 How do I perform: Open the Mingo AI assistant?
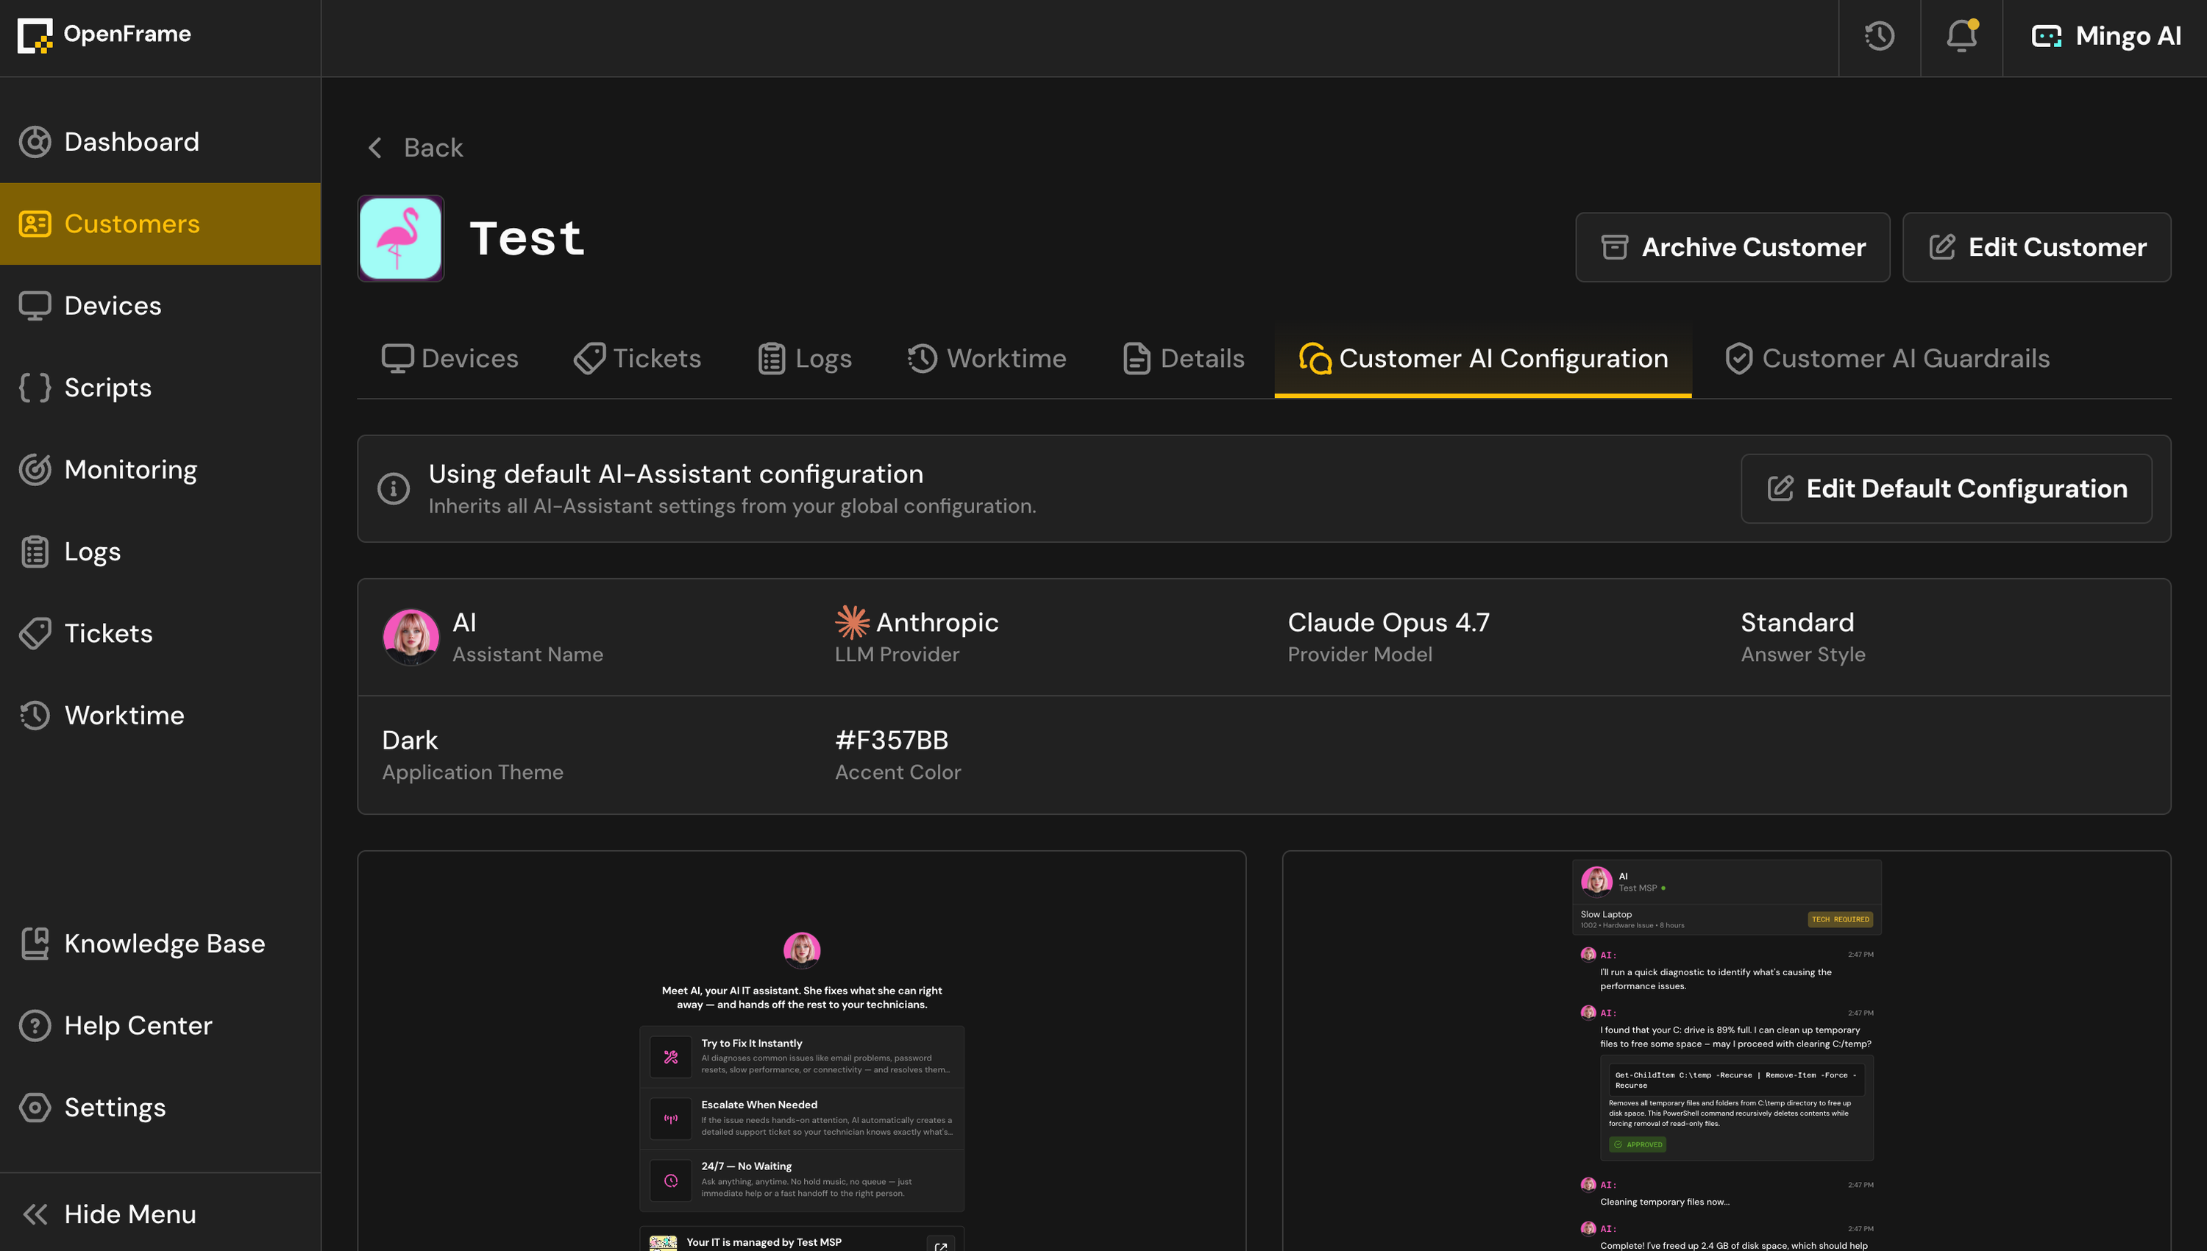coord(2105,36)
